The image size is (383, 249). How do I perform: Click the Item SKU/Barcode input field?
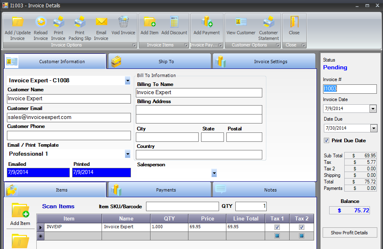point(182,207)
